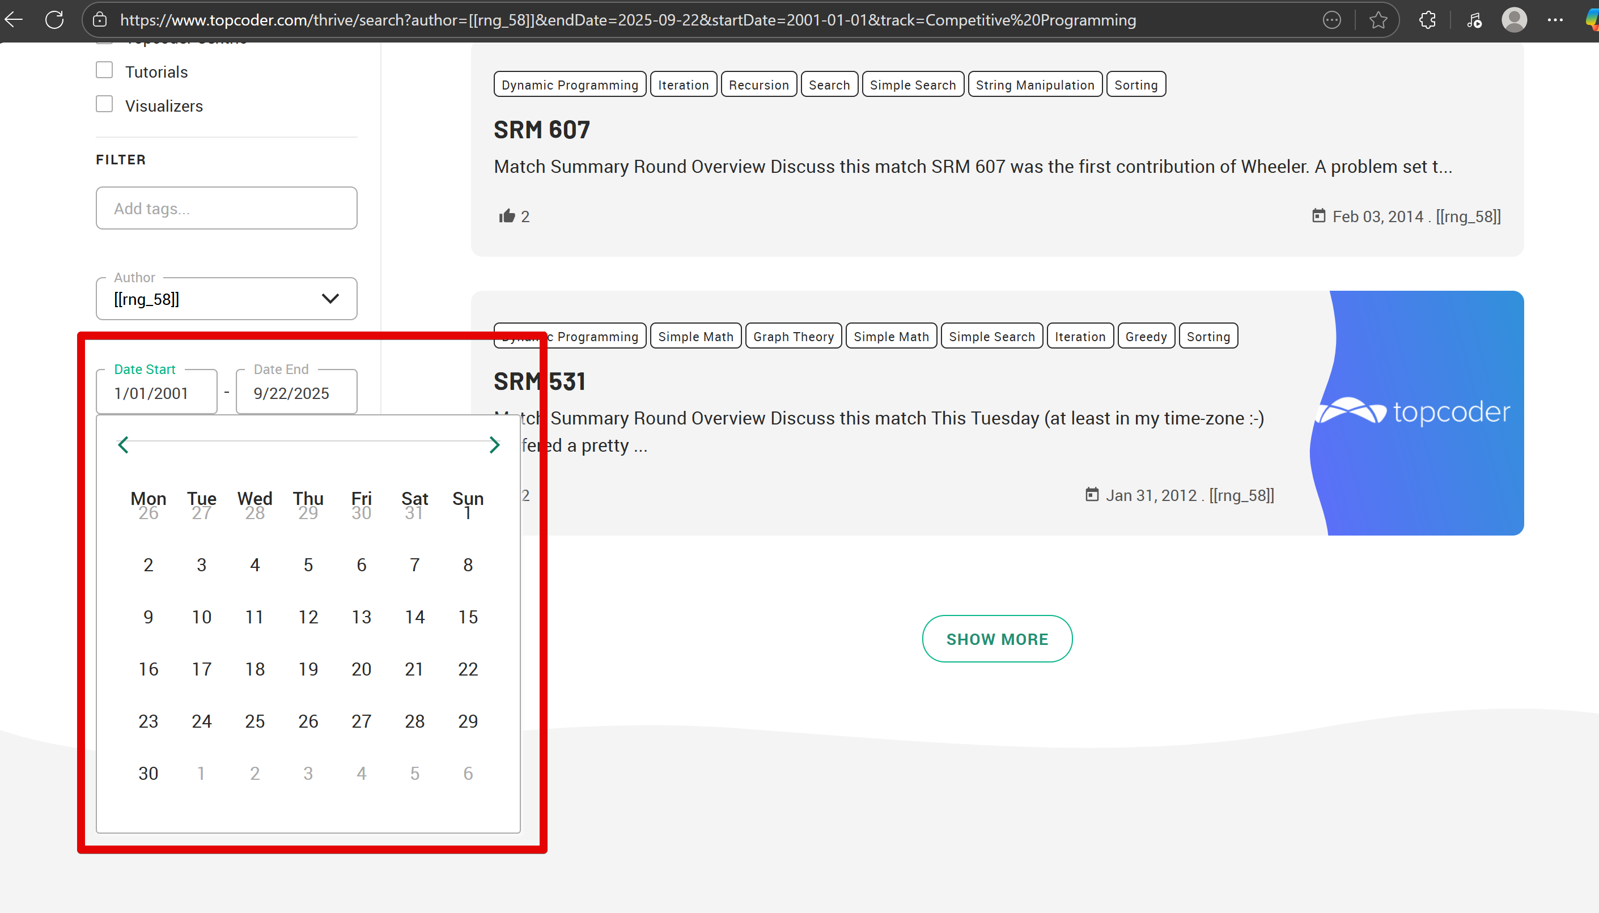Screen dimensions: 1599x913
Task: Open browser settings and more menu
Action: (1555, 20)
